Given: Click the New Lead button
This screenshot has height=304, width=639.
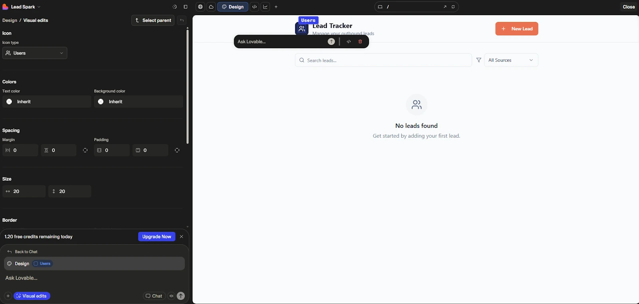Looking at the screenshot, I should [x=517, y=29].
